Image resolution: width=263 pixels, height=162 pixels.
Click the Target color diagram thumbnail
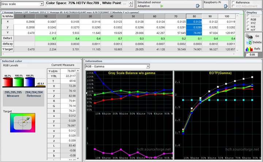click(23, 123)
